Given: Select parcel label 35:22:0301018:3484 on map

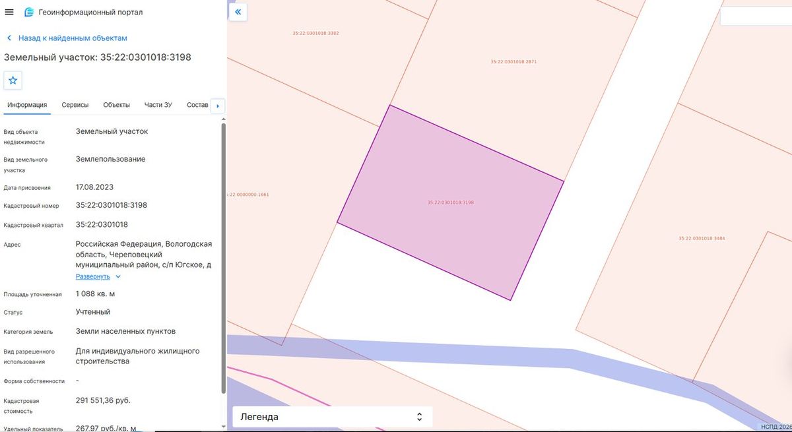Looking at the screenshot, I should coord(702,238).
